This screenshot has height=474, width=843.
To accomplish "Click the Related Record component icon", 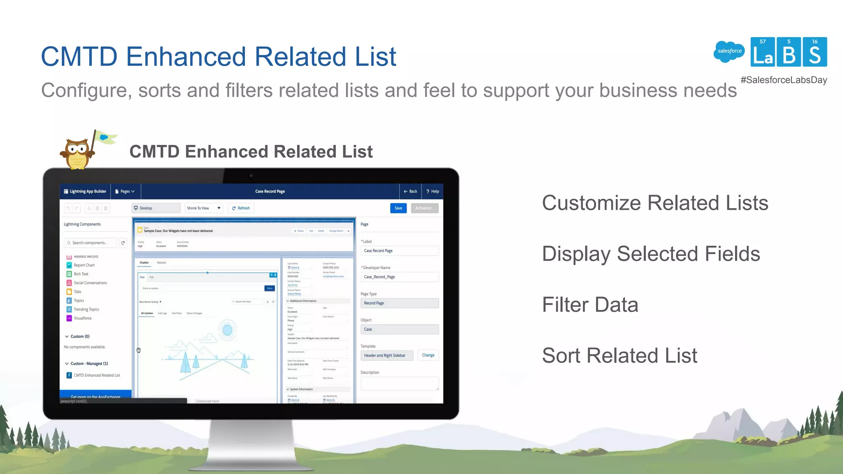I will coord(69,257).
